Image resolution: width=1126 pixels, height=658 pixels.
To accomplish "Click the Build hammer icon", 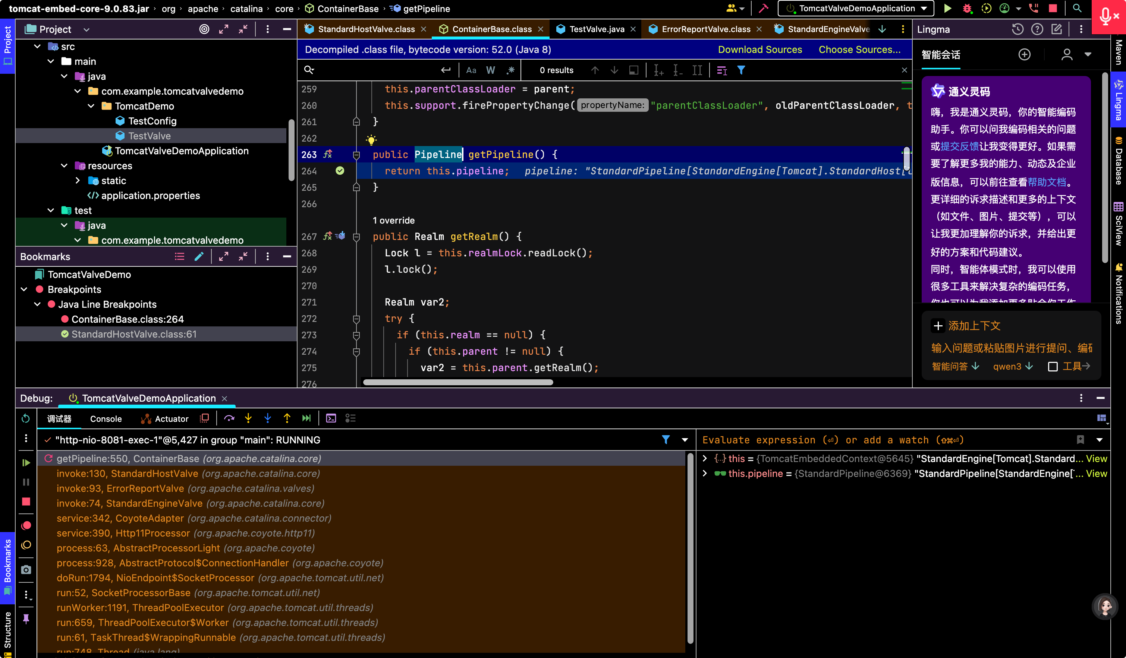I will [x=764, y=9].
